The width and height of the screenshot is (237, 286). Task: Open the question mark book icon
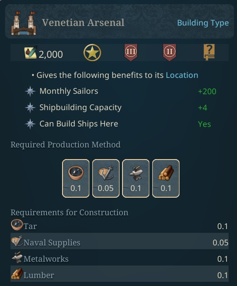pyautogui.click(x=209, y=52)
